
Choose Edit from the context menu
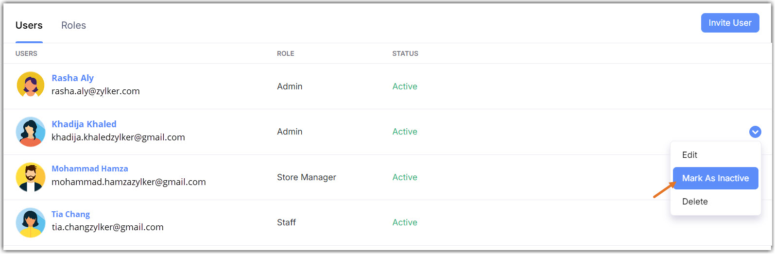(x=689, y=155)
